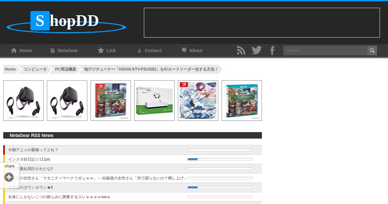Open news item 今期アニメの覇権ってどれ？

point(33,150)
